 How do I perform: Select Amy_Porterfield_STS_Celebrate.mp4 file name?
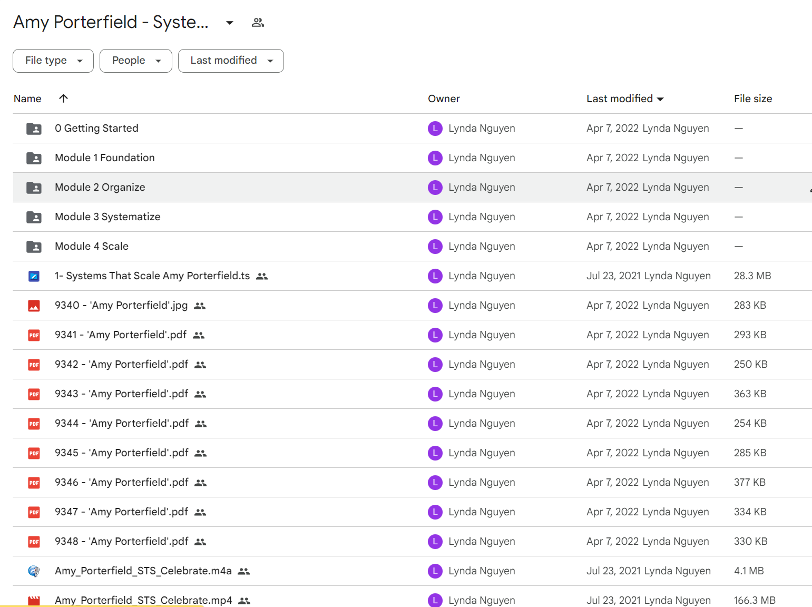[143, 600]
